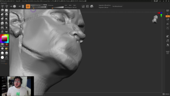Click the head orientation view cube
Viewport: 170px width, 96px height.
point(155,19)
